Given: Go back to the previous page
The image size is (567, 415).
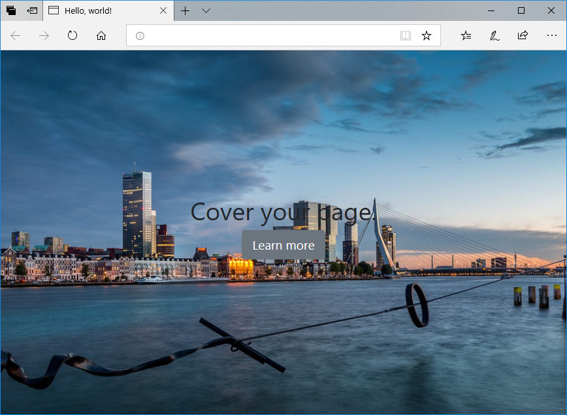Looking at the screenshot, I should (15, 35).
